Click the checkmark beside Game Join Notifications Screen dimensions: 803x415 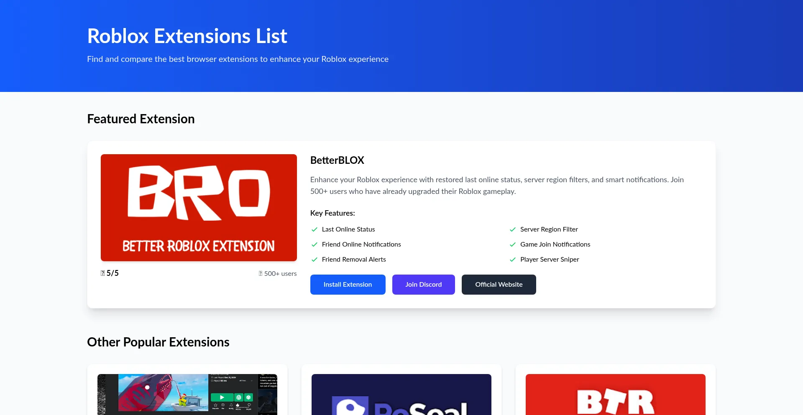click(513, 244)
